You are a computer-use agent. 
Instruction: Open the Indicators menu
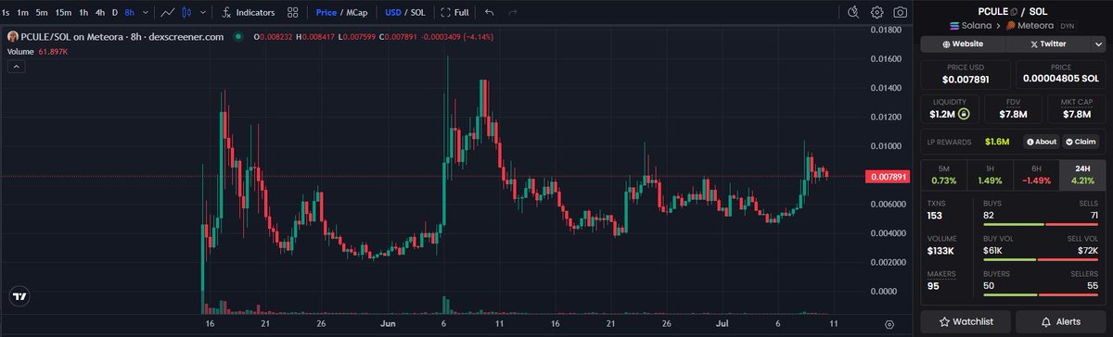click(x=249, y=13)
